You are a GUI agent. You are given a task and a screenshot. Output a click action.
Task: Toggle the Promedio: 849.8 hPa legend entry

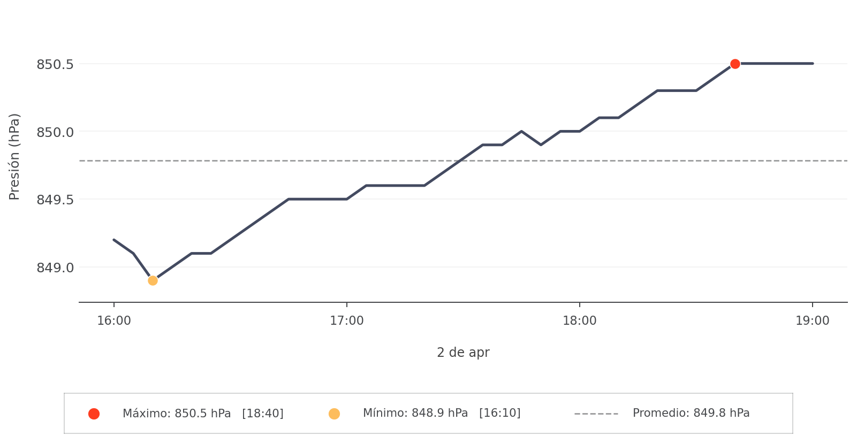tap(691, 413)
